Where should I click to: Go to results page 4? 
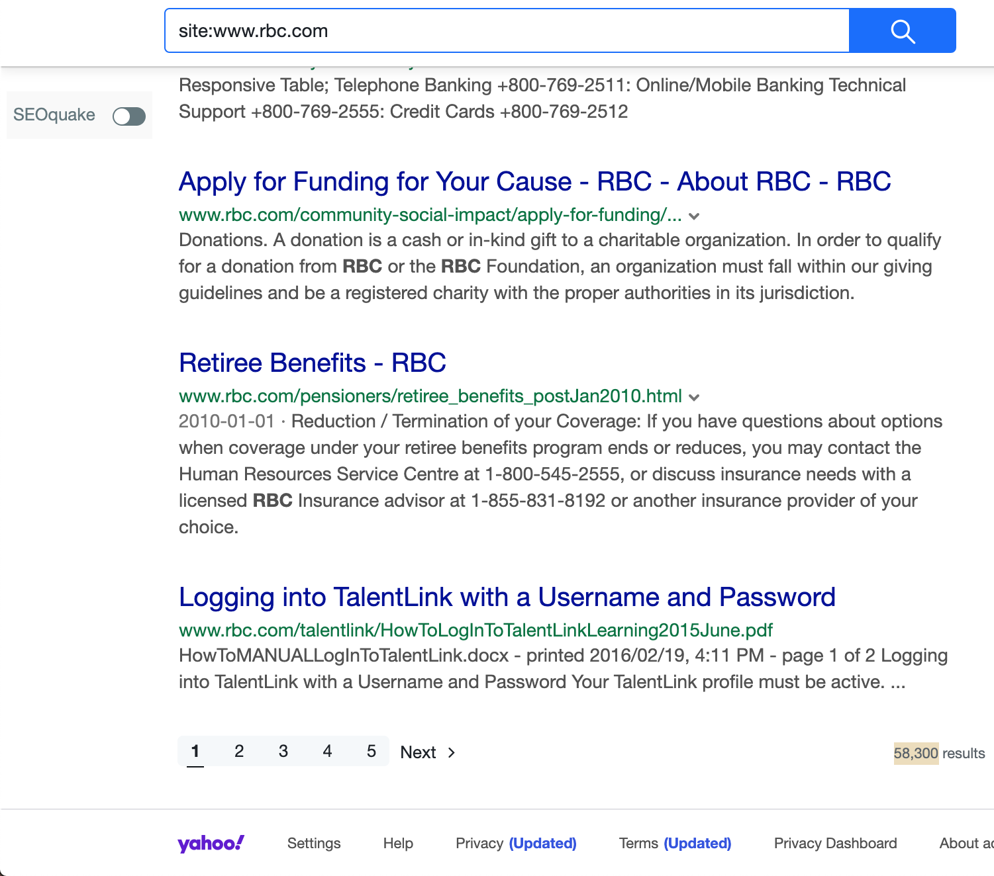(x=327, y=751)
